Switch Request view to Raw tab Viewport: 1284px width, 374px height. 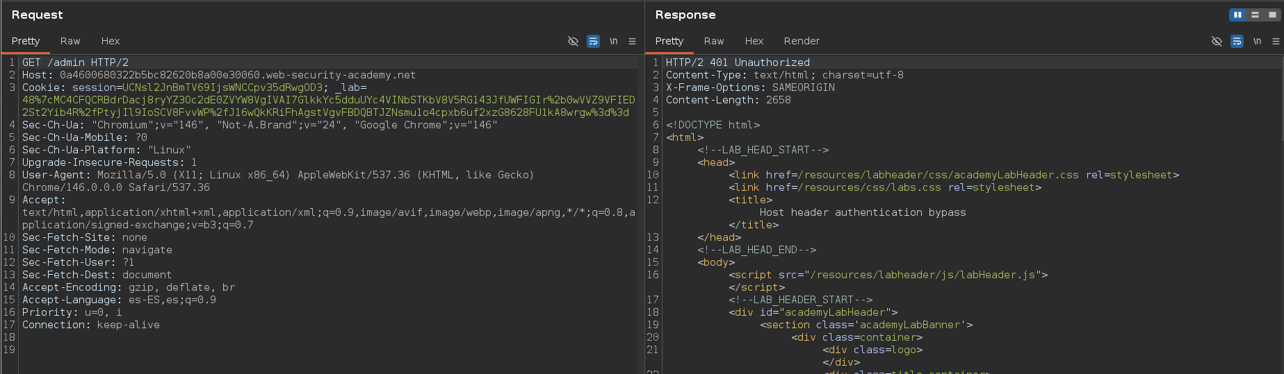click(70, 42)
